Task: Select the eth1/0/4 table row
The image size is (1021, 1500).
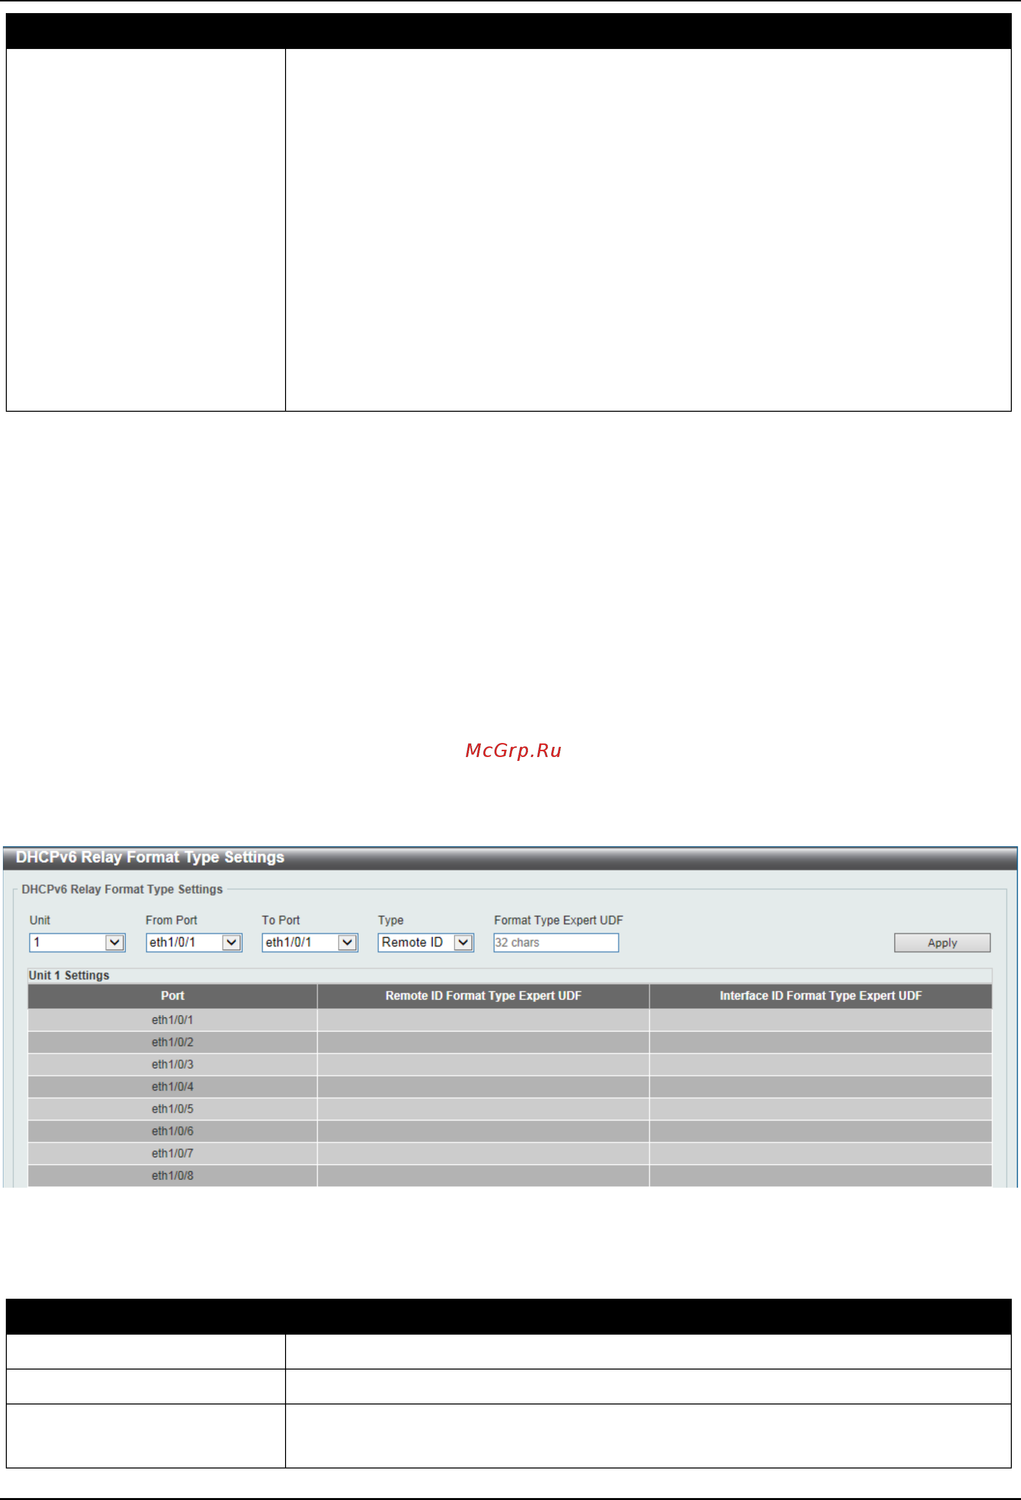Action: tap(510, 1087)
